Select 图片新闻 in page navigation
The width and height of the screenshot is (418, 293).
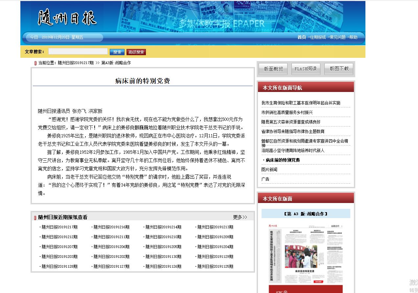[269, 169]
